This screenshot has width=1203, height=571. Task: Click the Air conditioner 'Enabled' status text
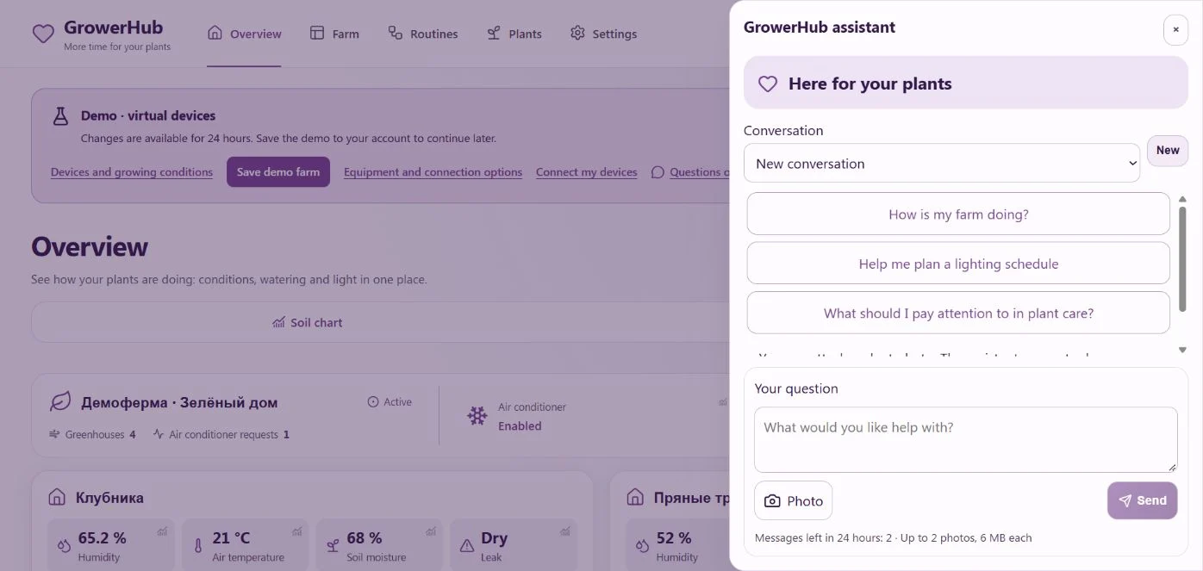(x=520, y=425)
